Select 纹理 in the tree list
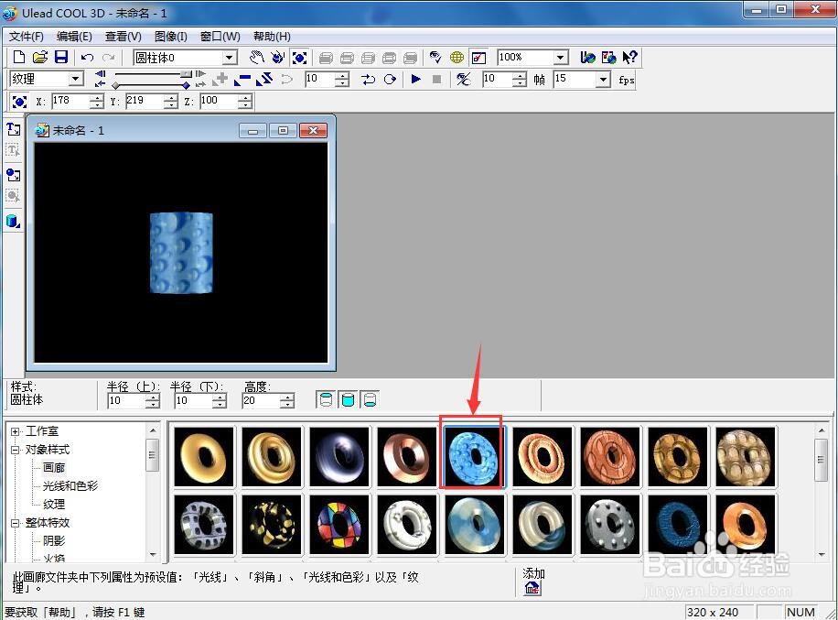This screenshot has height=620, width=838. coord(54,504)
